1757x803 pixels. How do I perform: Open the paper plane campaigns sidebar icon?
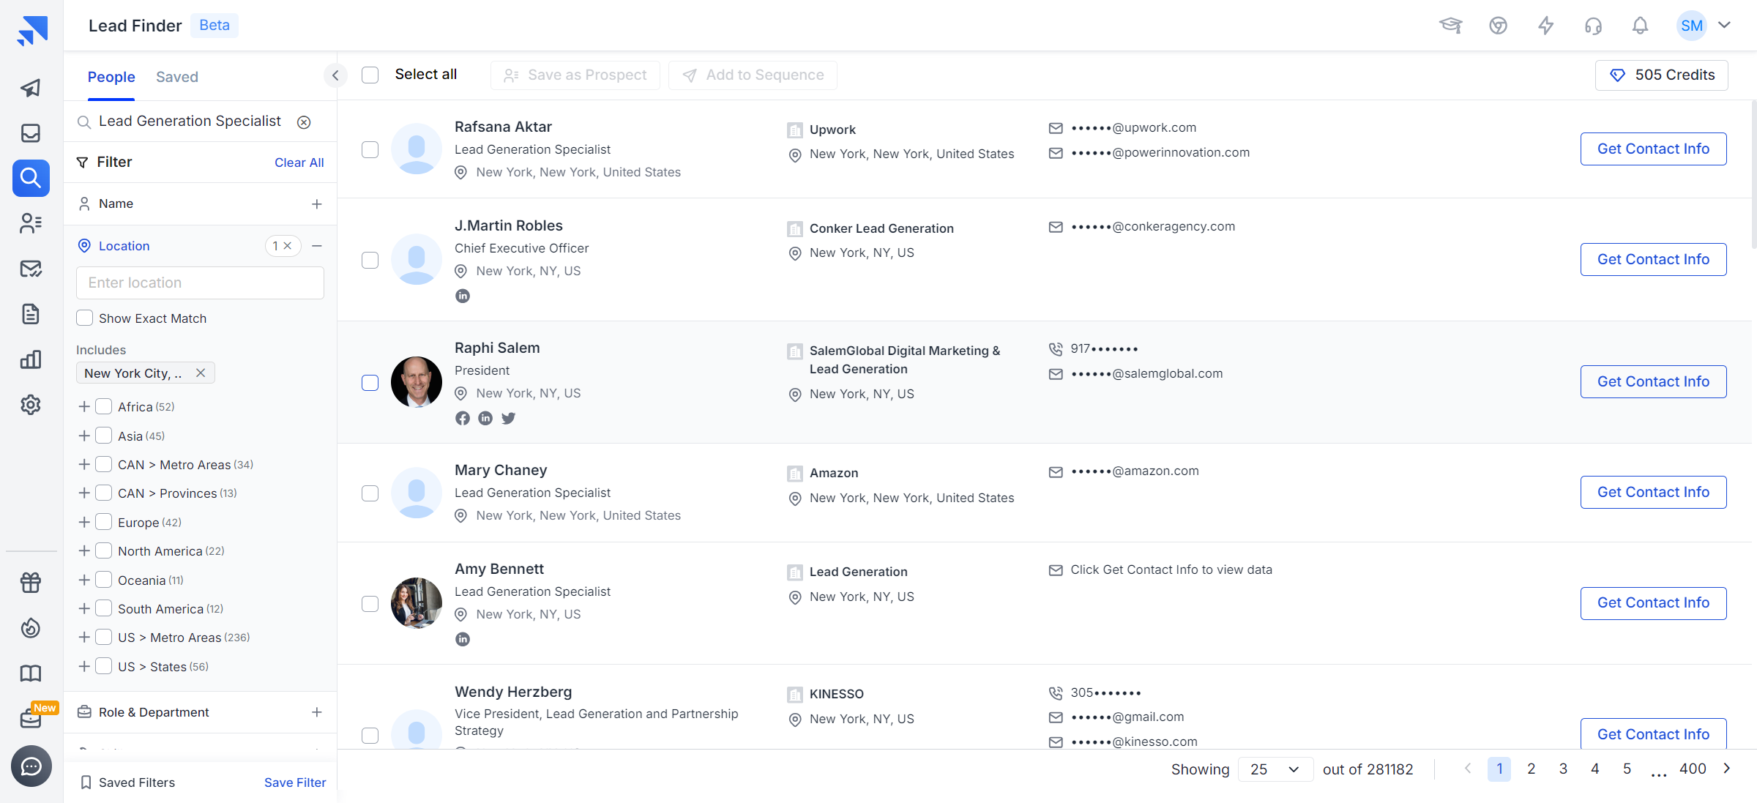[x=31, y=88]
